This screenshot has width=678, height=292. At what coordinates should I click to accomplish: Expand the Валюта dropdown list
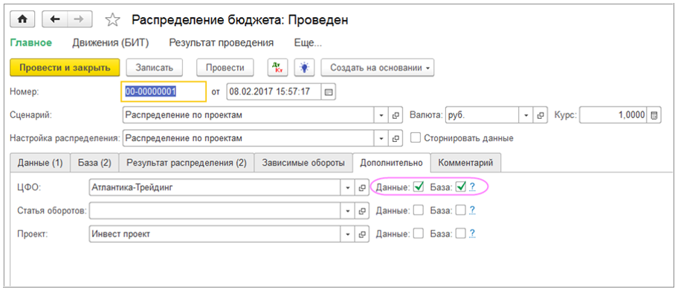click(526, 115)
